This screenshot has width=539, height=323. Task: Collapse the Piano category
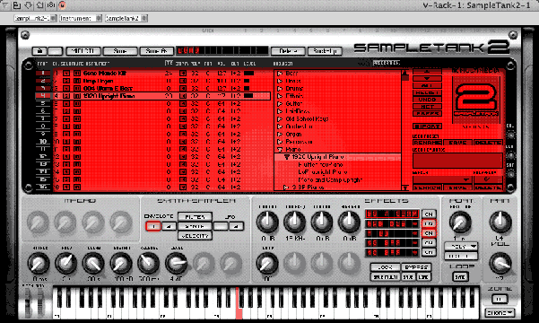(x=280, y=150)
